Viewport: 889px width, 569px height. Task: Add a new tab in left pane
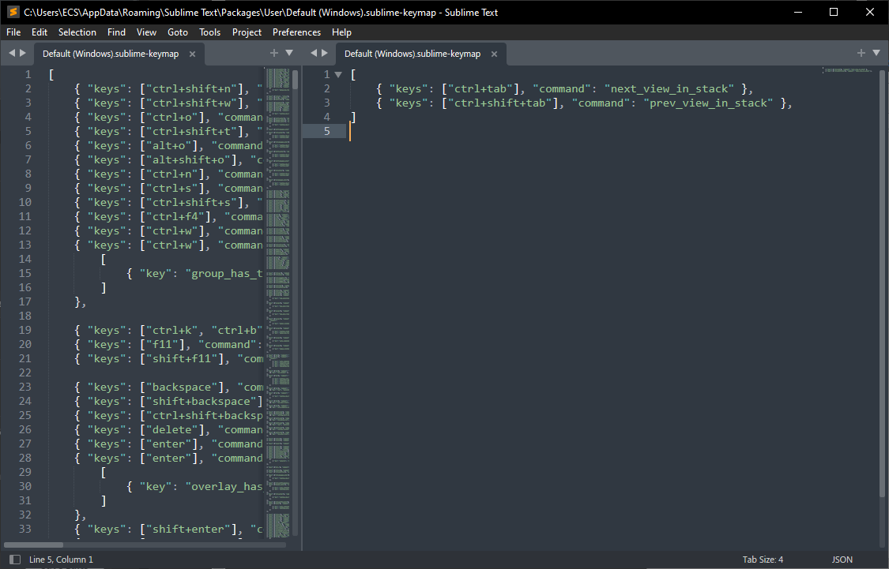[x=274, y=53]
